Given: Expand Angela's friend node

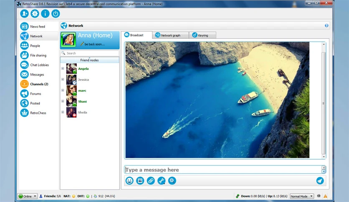Looking at the screenshot, I should click(x=63, y=68).
